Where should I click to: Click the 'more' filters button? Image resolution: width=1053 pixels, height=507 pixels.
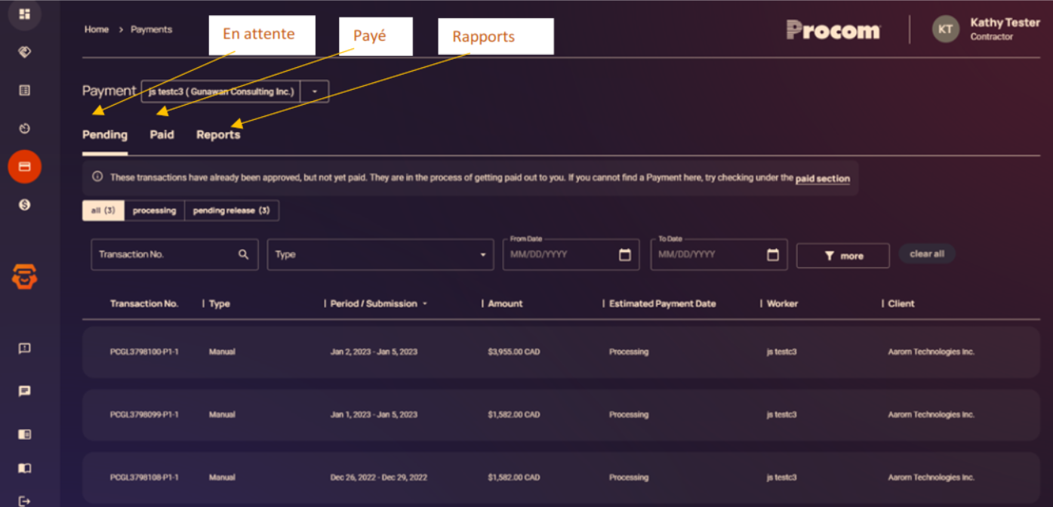click(842, 256)
